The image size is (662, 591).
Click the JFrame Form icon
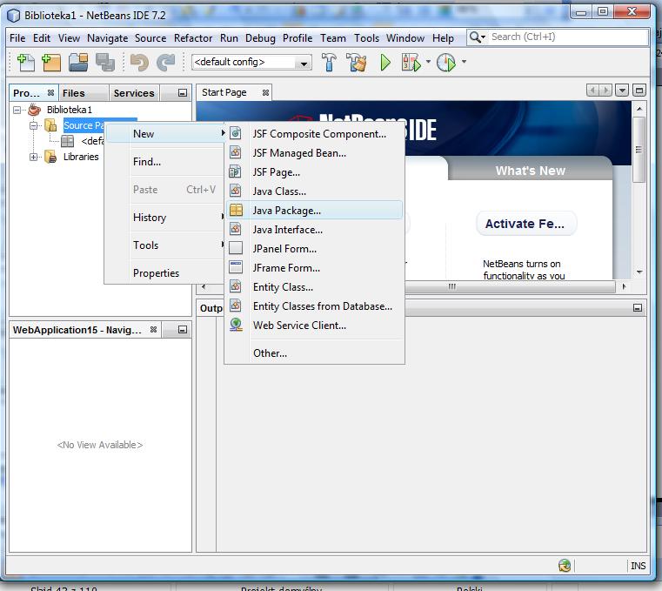point(236,267)
